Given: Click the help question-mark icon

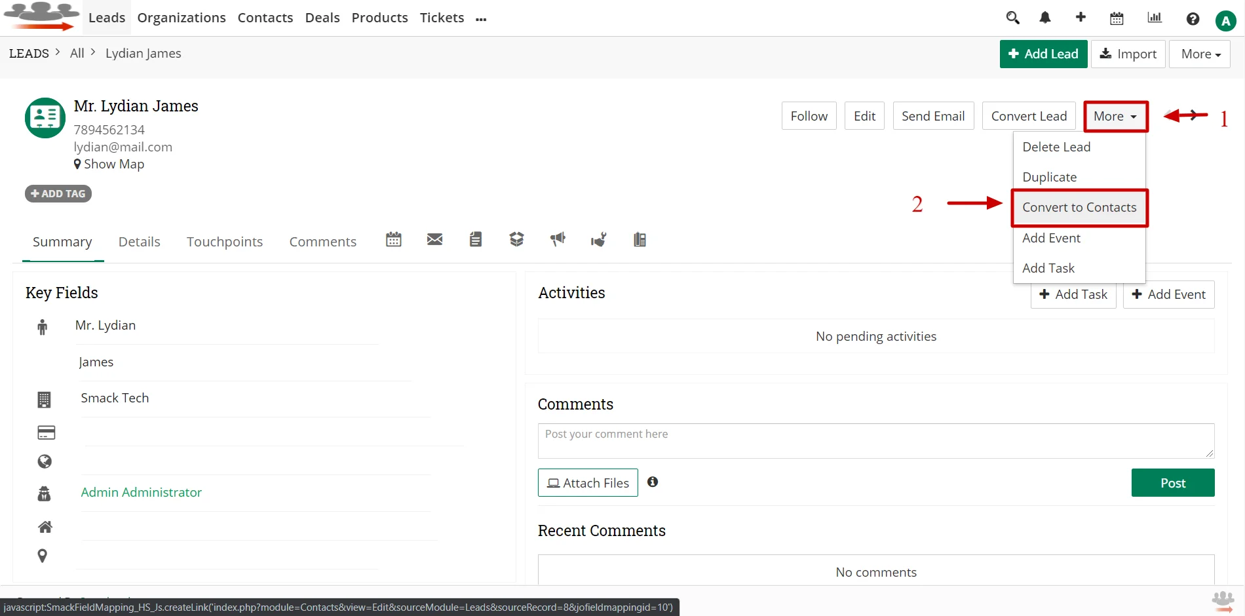Looking at the screenshot, I should pyautogui.click(x=1193, y=19).
